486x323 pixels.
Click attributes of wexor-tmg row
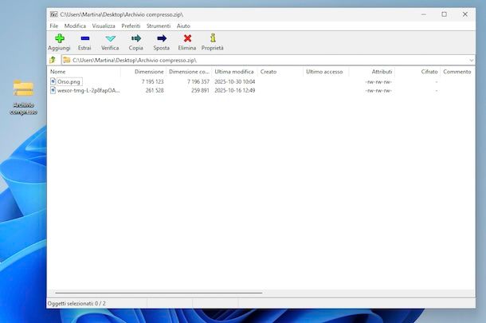(x=378, y=91)
